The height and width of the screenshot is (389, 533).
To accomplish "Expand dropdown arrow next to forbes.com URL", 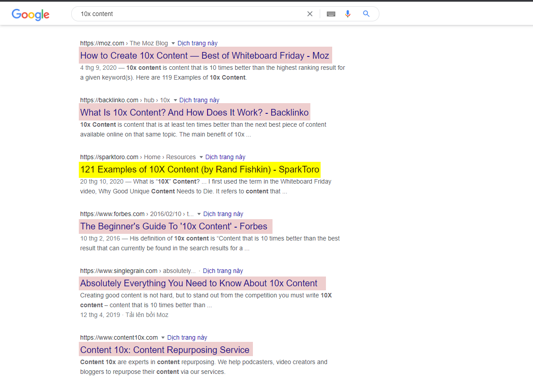I will point(199,214).
